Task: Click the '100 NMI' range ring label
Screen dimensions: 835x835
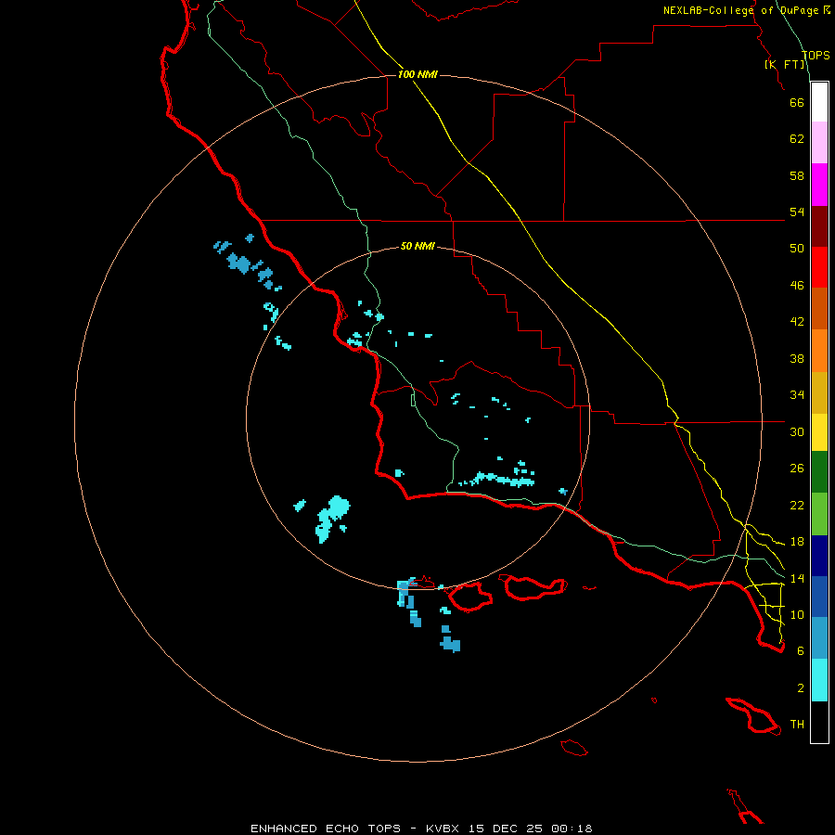Action: pos(417,74)
